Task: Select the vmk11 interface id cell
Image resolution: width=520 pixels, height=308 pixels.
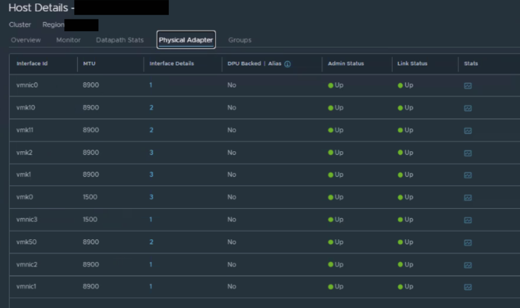Action: (24, 130)
